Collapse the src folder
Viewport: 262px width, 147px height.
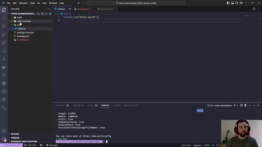point(12,25)
